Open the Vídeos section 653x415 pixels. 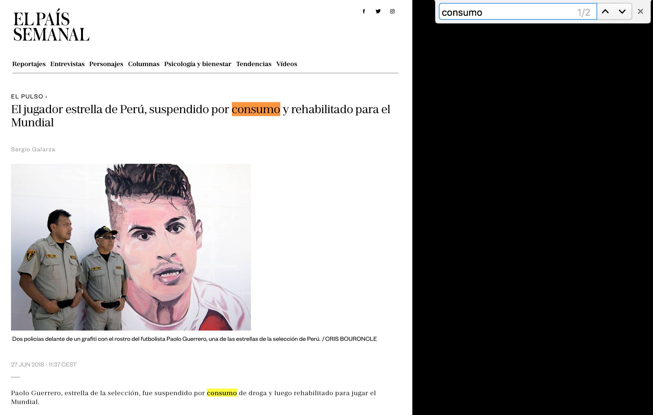287,64
